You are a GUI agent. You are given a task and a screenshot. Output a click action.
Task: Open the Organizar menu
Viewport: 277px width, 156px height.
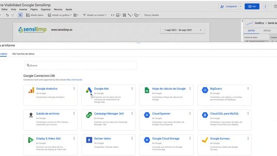pyautogui.click(x=45, y=10)
